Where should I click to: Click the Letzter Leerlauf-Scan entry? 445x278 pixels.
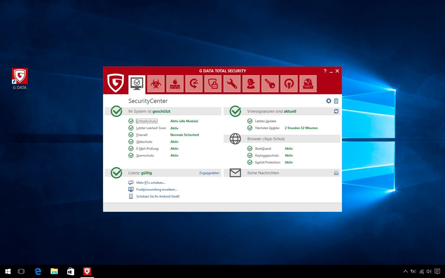pos(151,128)
